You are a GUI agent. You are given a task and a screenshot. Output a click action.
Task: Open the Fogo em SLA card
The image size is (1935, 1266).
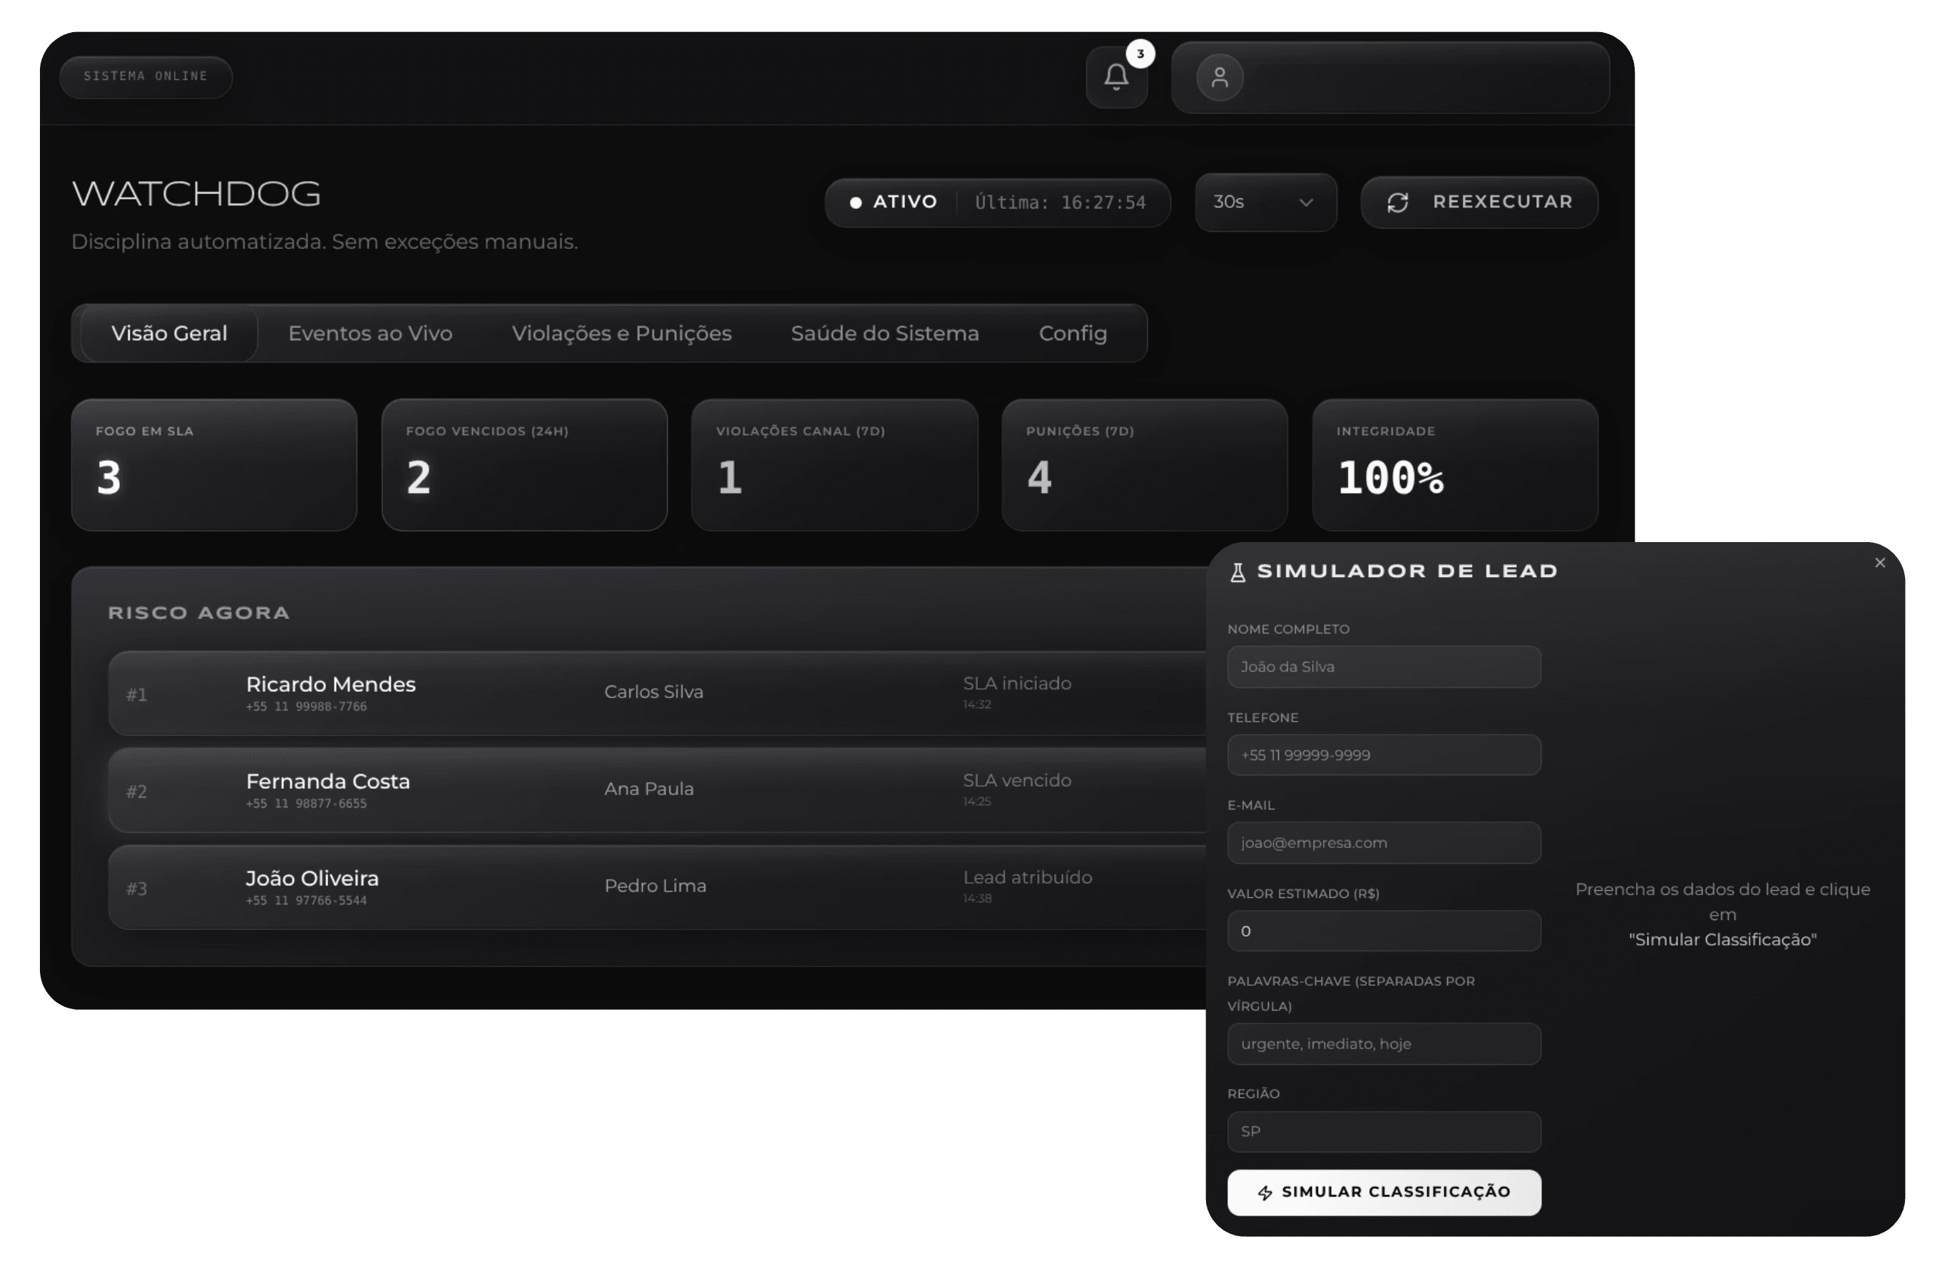pos(214,465)
